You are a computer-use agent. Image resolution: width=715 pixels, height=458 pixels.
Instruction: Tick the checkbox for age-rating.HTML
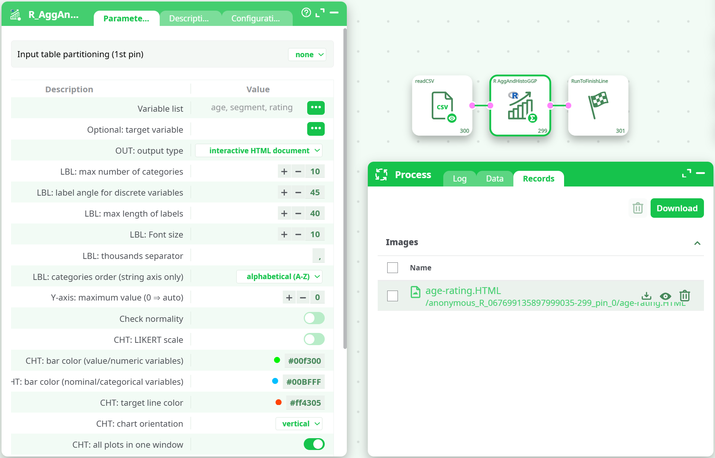coord(393,296)
